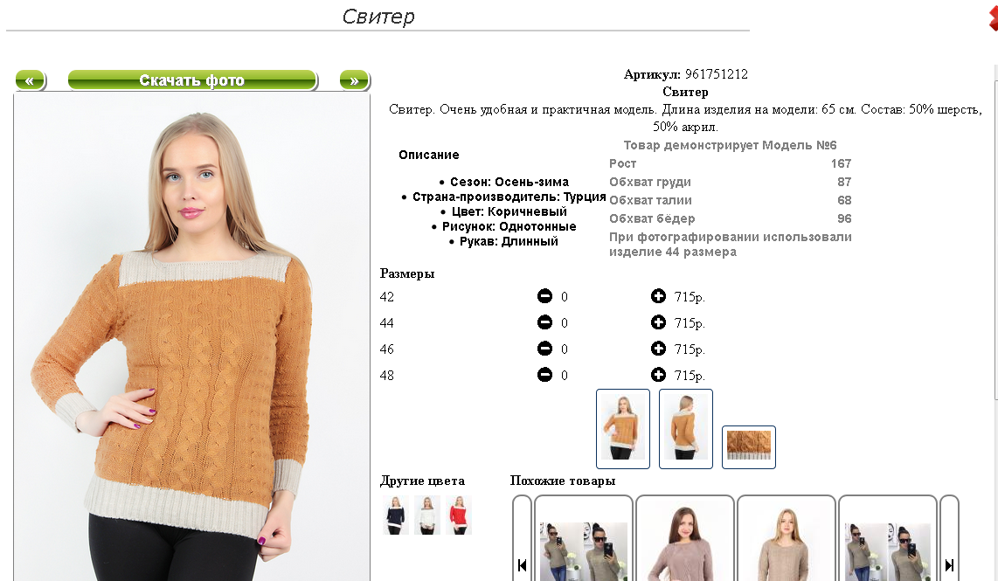Select front view sweater thumbnail
This screenshot has width=998, height=581.
(x=623, y=429)
